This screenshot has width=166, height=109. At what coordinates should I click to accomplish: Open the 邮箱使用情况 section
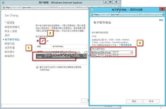[12, 27]
